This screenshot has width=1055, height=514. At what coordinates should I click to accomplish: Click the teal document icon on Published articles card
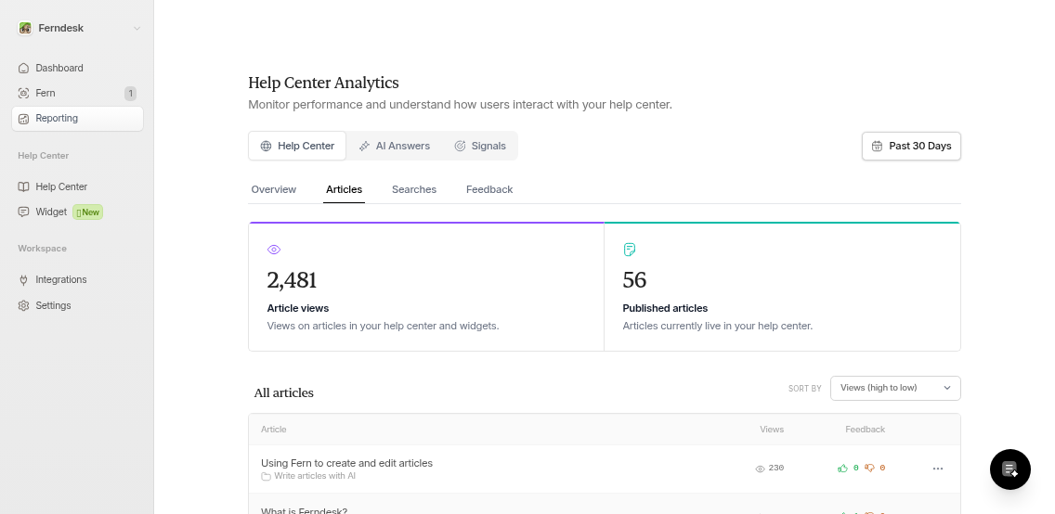click(630, 250)
